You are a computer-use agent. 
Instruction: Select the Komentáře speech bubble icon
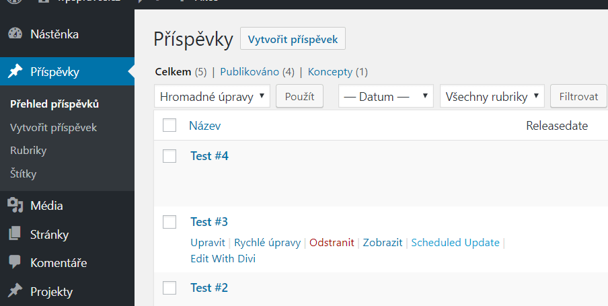point(15,262)
